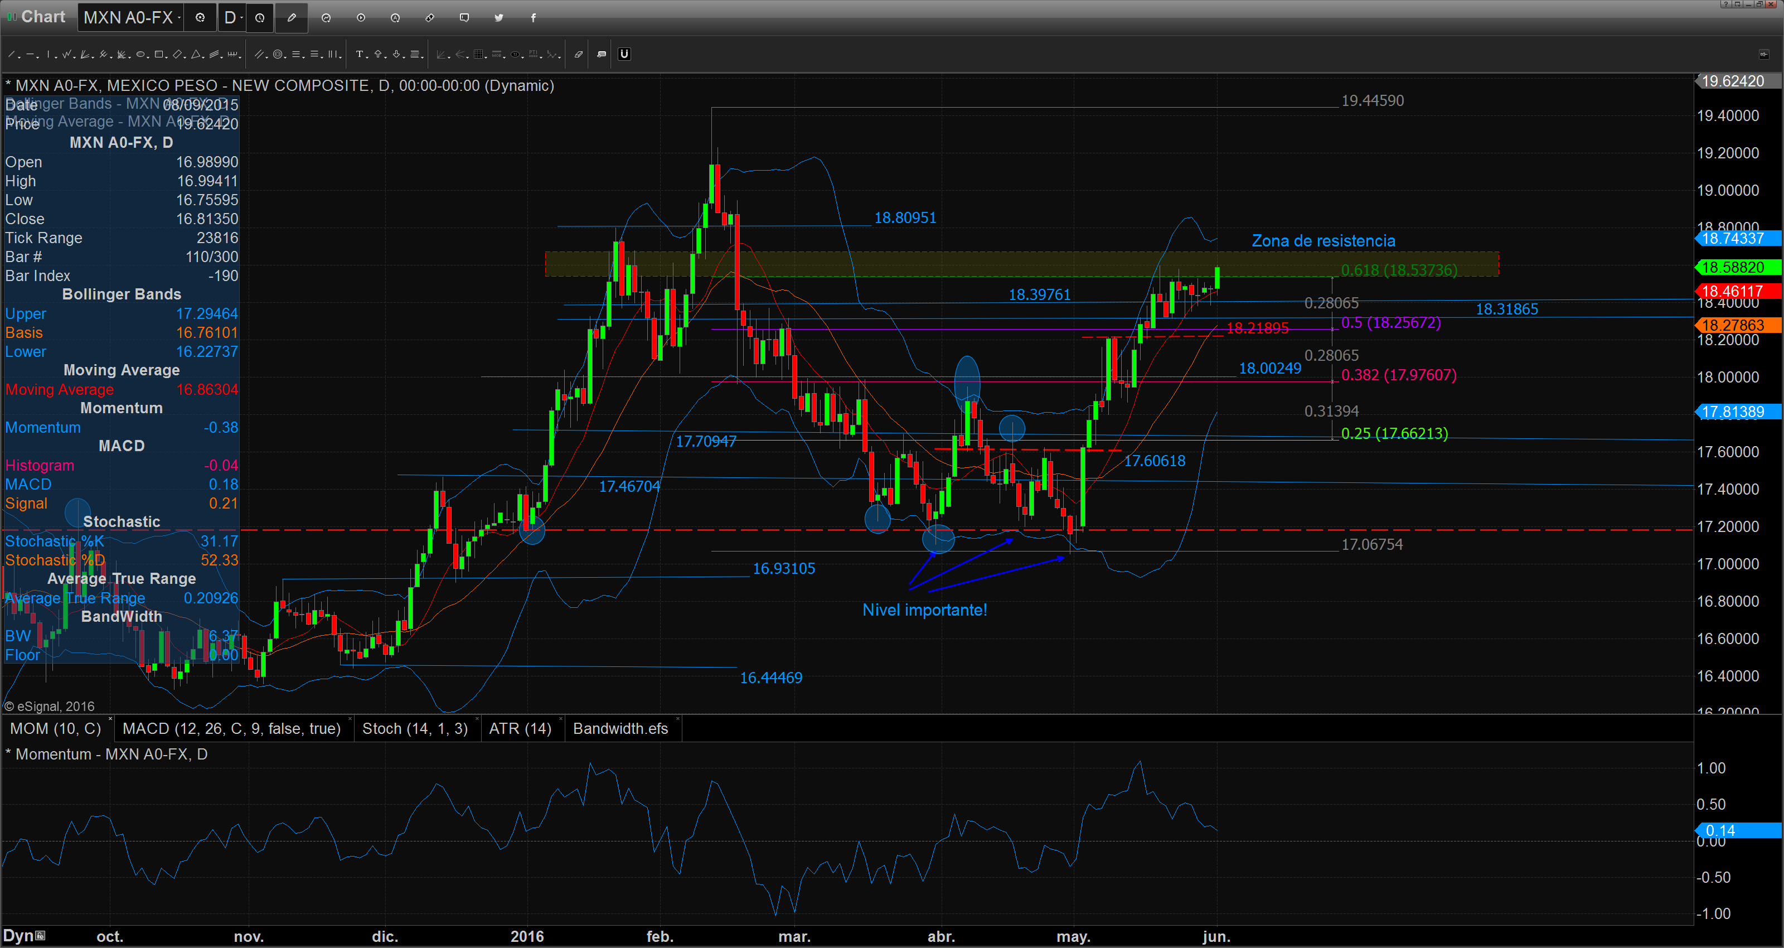1784x948 pixels.
Task: Select the zigzag polyline drawing tool
Action: click(x=66, y=54)
